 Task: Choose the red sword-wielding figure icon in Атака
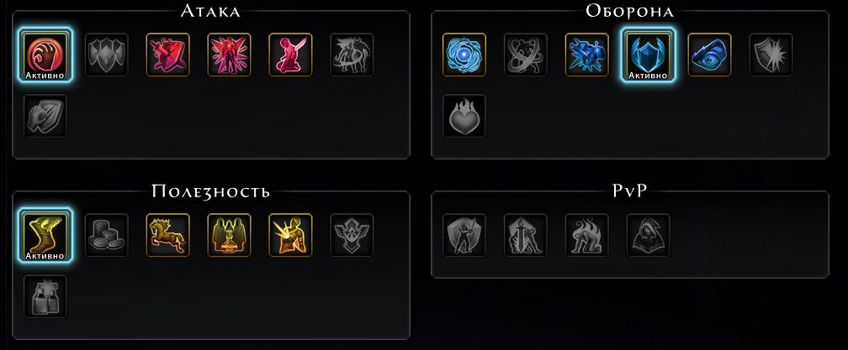(x=291, y=55)
